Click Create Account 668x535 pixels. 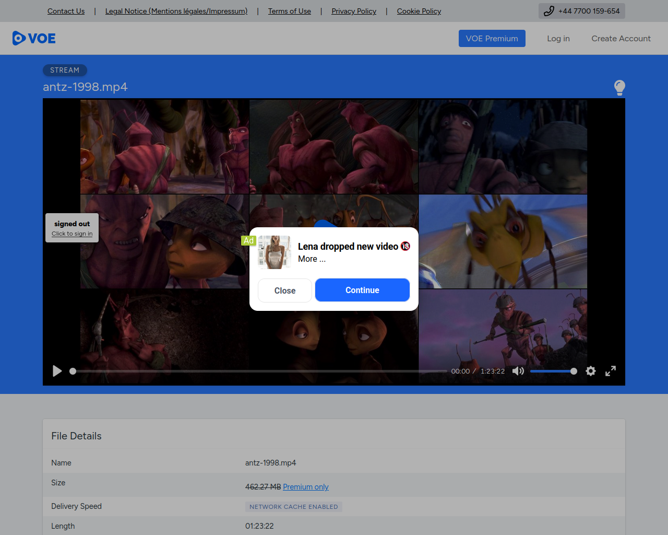[x=621, y=38]
